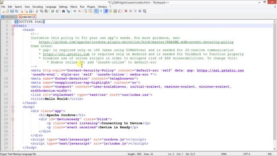Open the Language menu
Screen dimensions: 277x156
(51, 7)
